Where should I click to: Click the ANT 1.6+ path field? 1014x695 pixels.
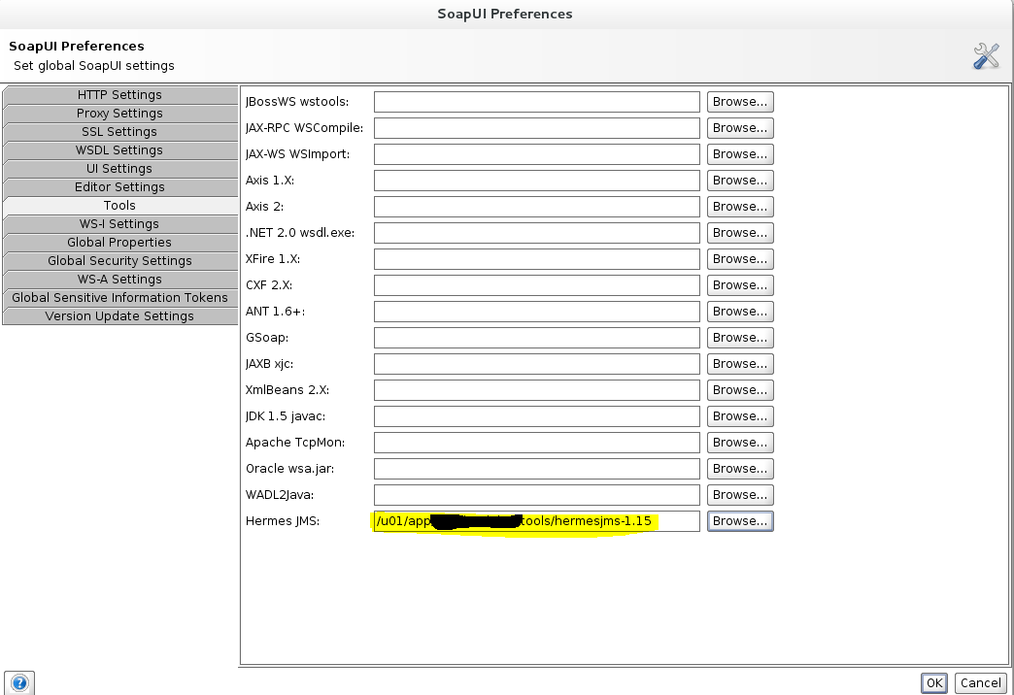point(537,311)
